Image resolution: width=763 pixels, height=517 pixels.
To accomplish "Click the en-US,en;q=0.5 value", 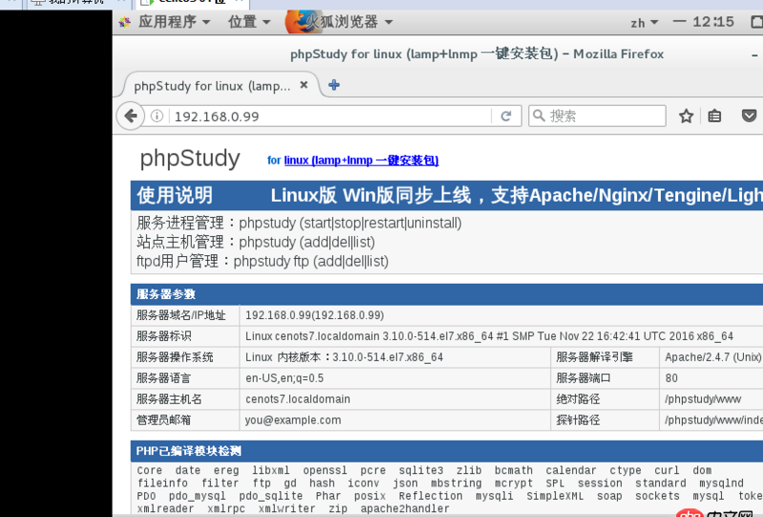I will coord(284,378).
